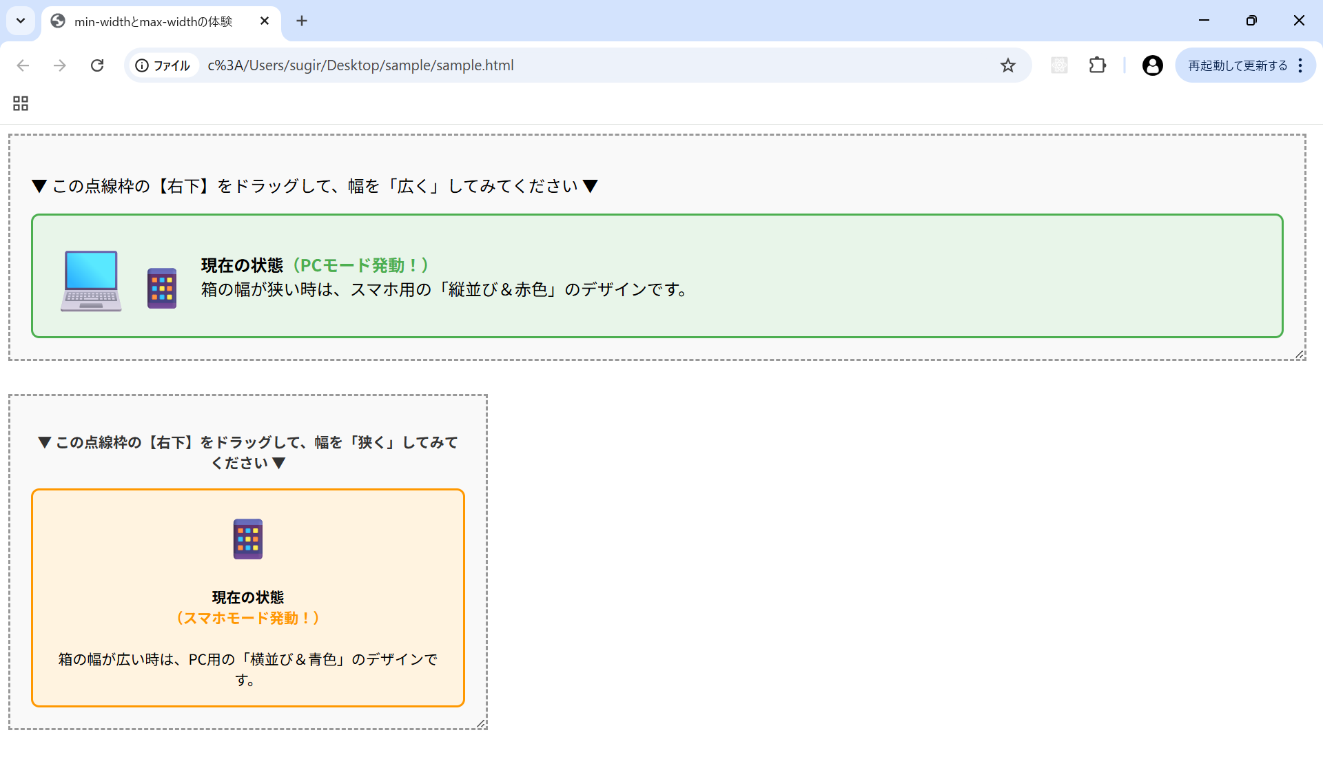Open a new tab with the plus button

[302, 21]
